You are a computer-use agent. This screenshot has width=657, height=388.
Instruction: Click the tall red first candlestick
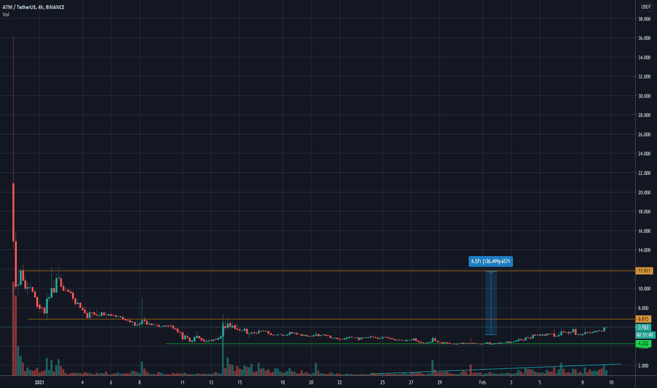point(13,212)
